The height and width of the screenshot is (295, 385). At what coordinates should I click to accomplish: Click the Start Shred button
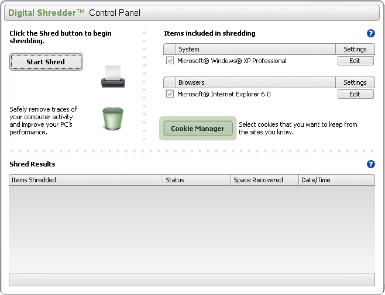pyautogui.click(x=46, y=62)
